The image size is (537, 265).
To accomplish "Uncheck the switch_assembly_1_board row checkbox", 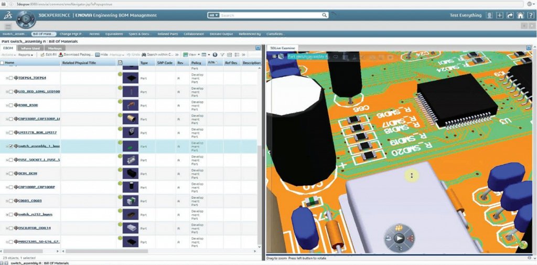I will click(x=11, y=146).
